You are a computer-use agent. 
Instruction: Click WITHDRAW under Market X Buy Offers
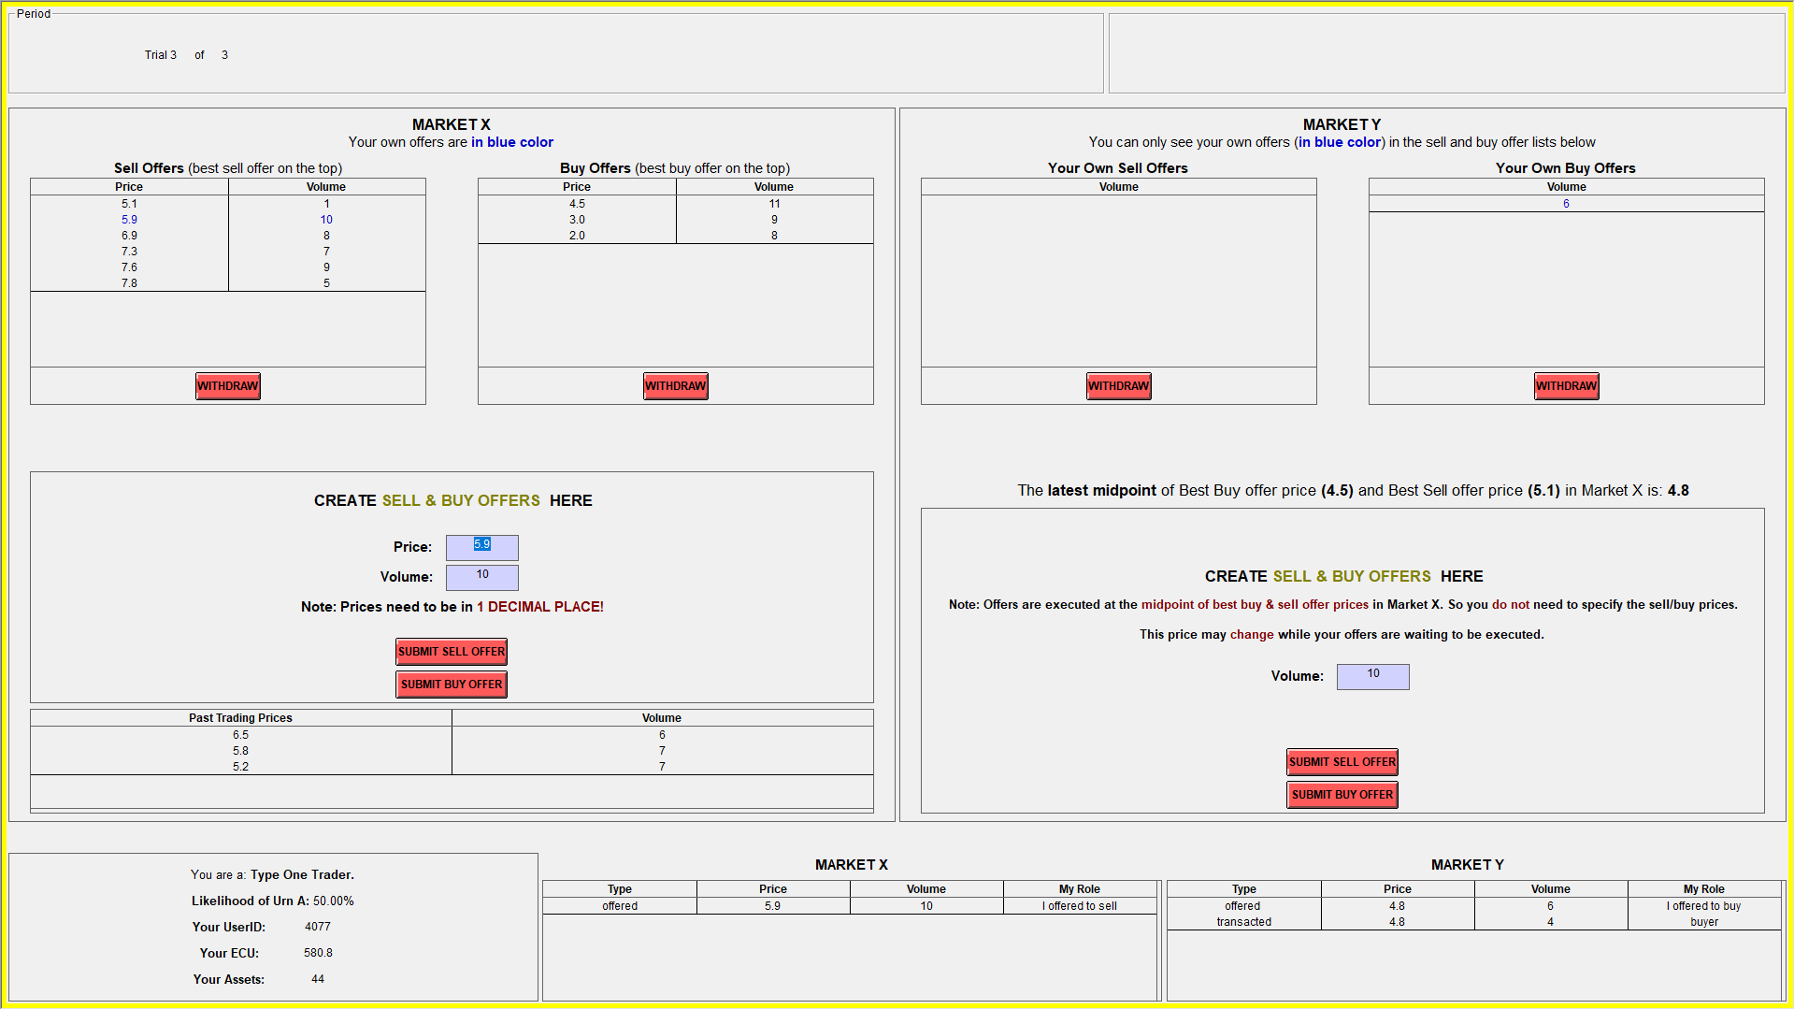675,386
